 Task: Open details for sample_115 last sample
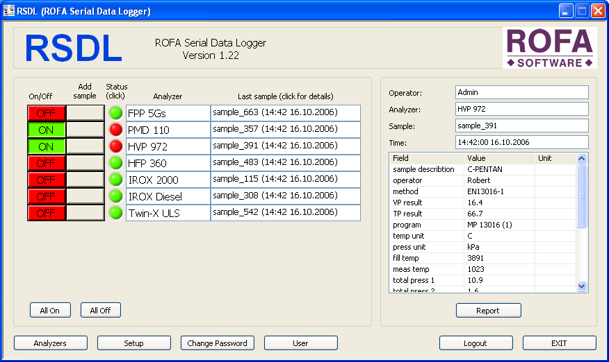point(286,180)
